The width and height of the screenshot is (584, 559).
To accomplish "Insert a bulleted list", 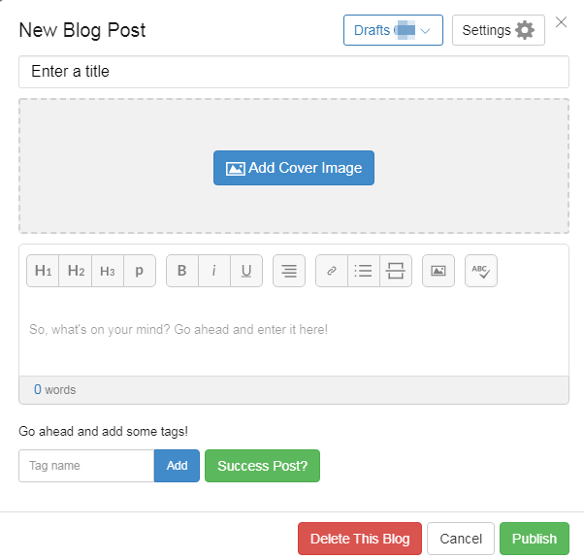I will [364, 271].
